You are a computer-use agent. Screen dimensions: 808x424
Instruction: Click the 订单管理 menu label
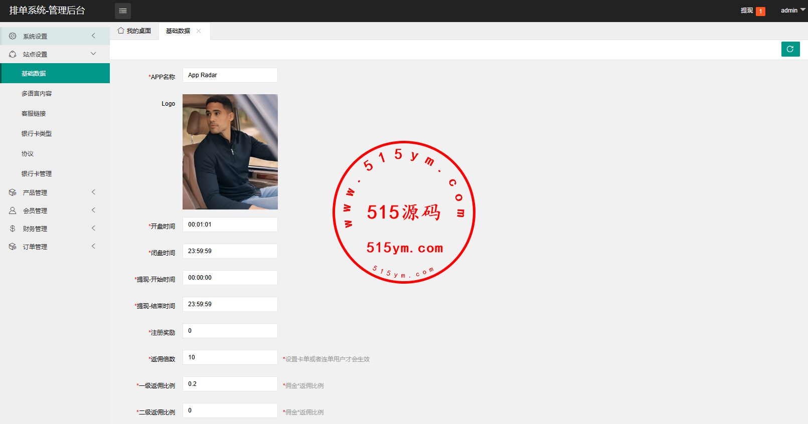click(x=35, y=247)
